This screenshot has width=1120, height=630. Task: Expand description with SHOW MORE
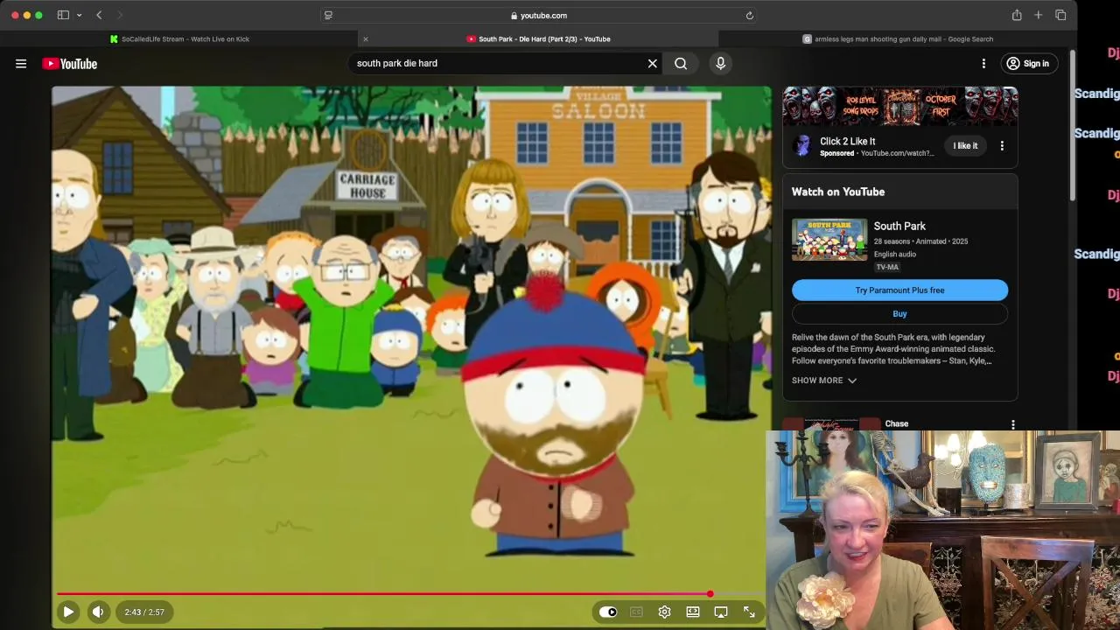(x=823, y=381)
